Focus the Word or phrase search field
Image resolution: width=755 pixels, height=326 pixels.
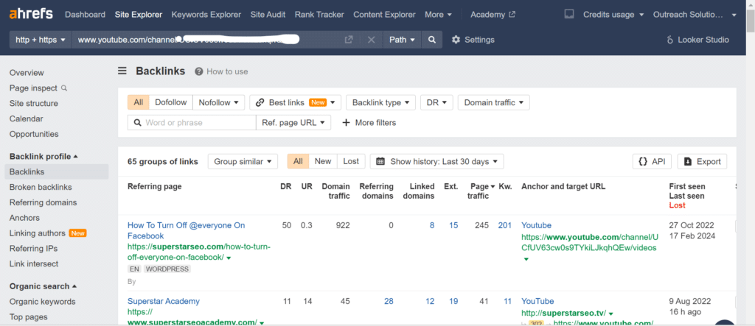192,123
